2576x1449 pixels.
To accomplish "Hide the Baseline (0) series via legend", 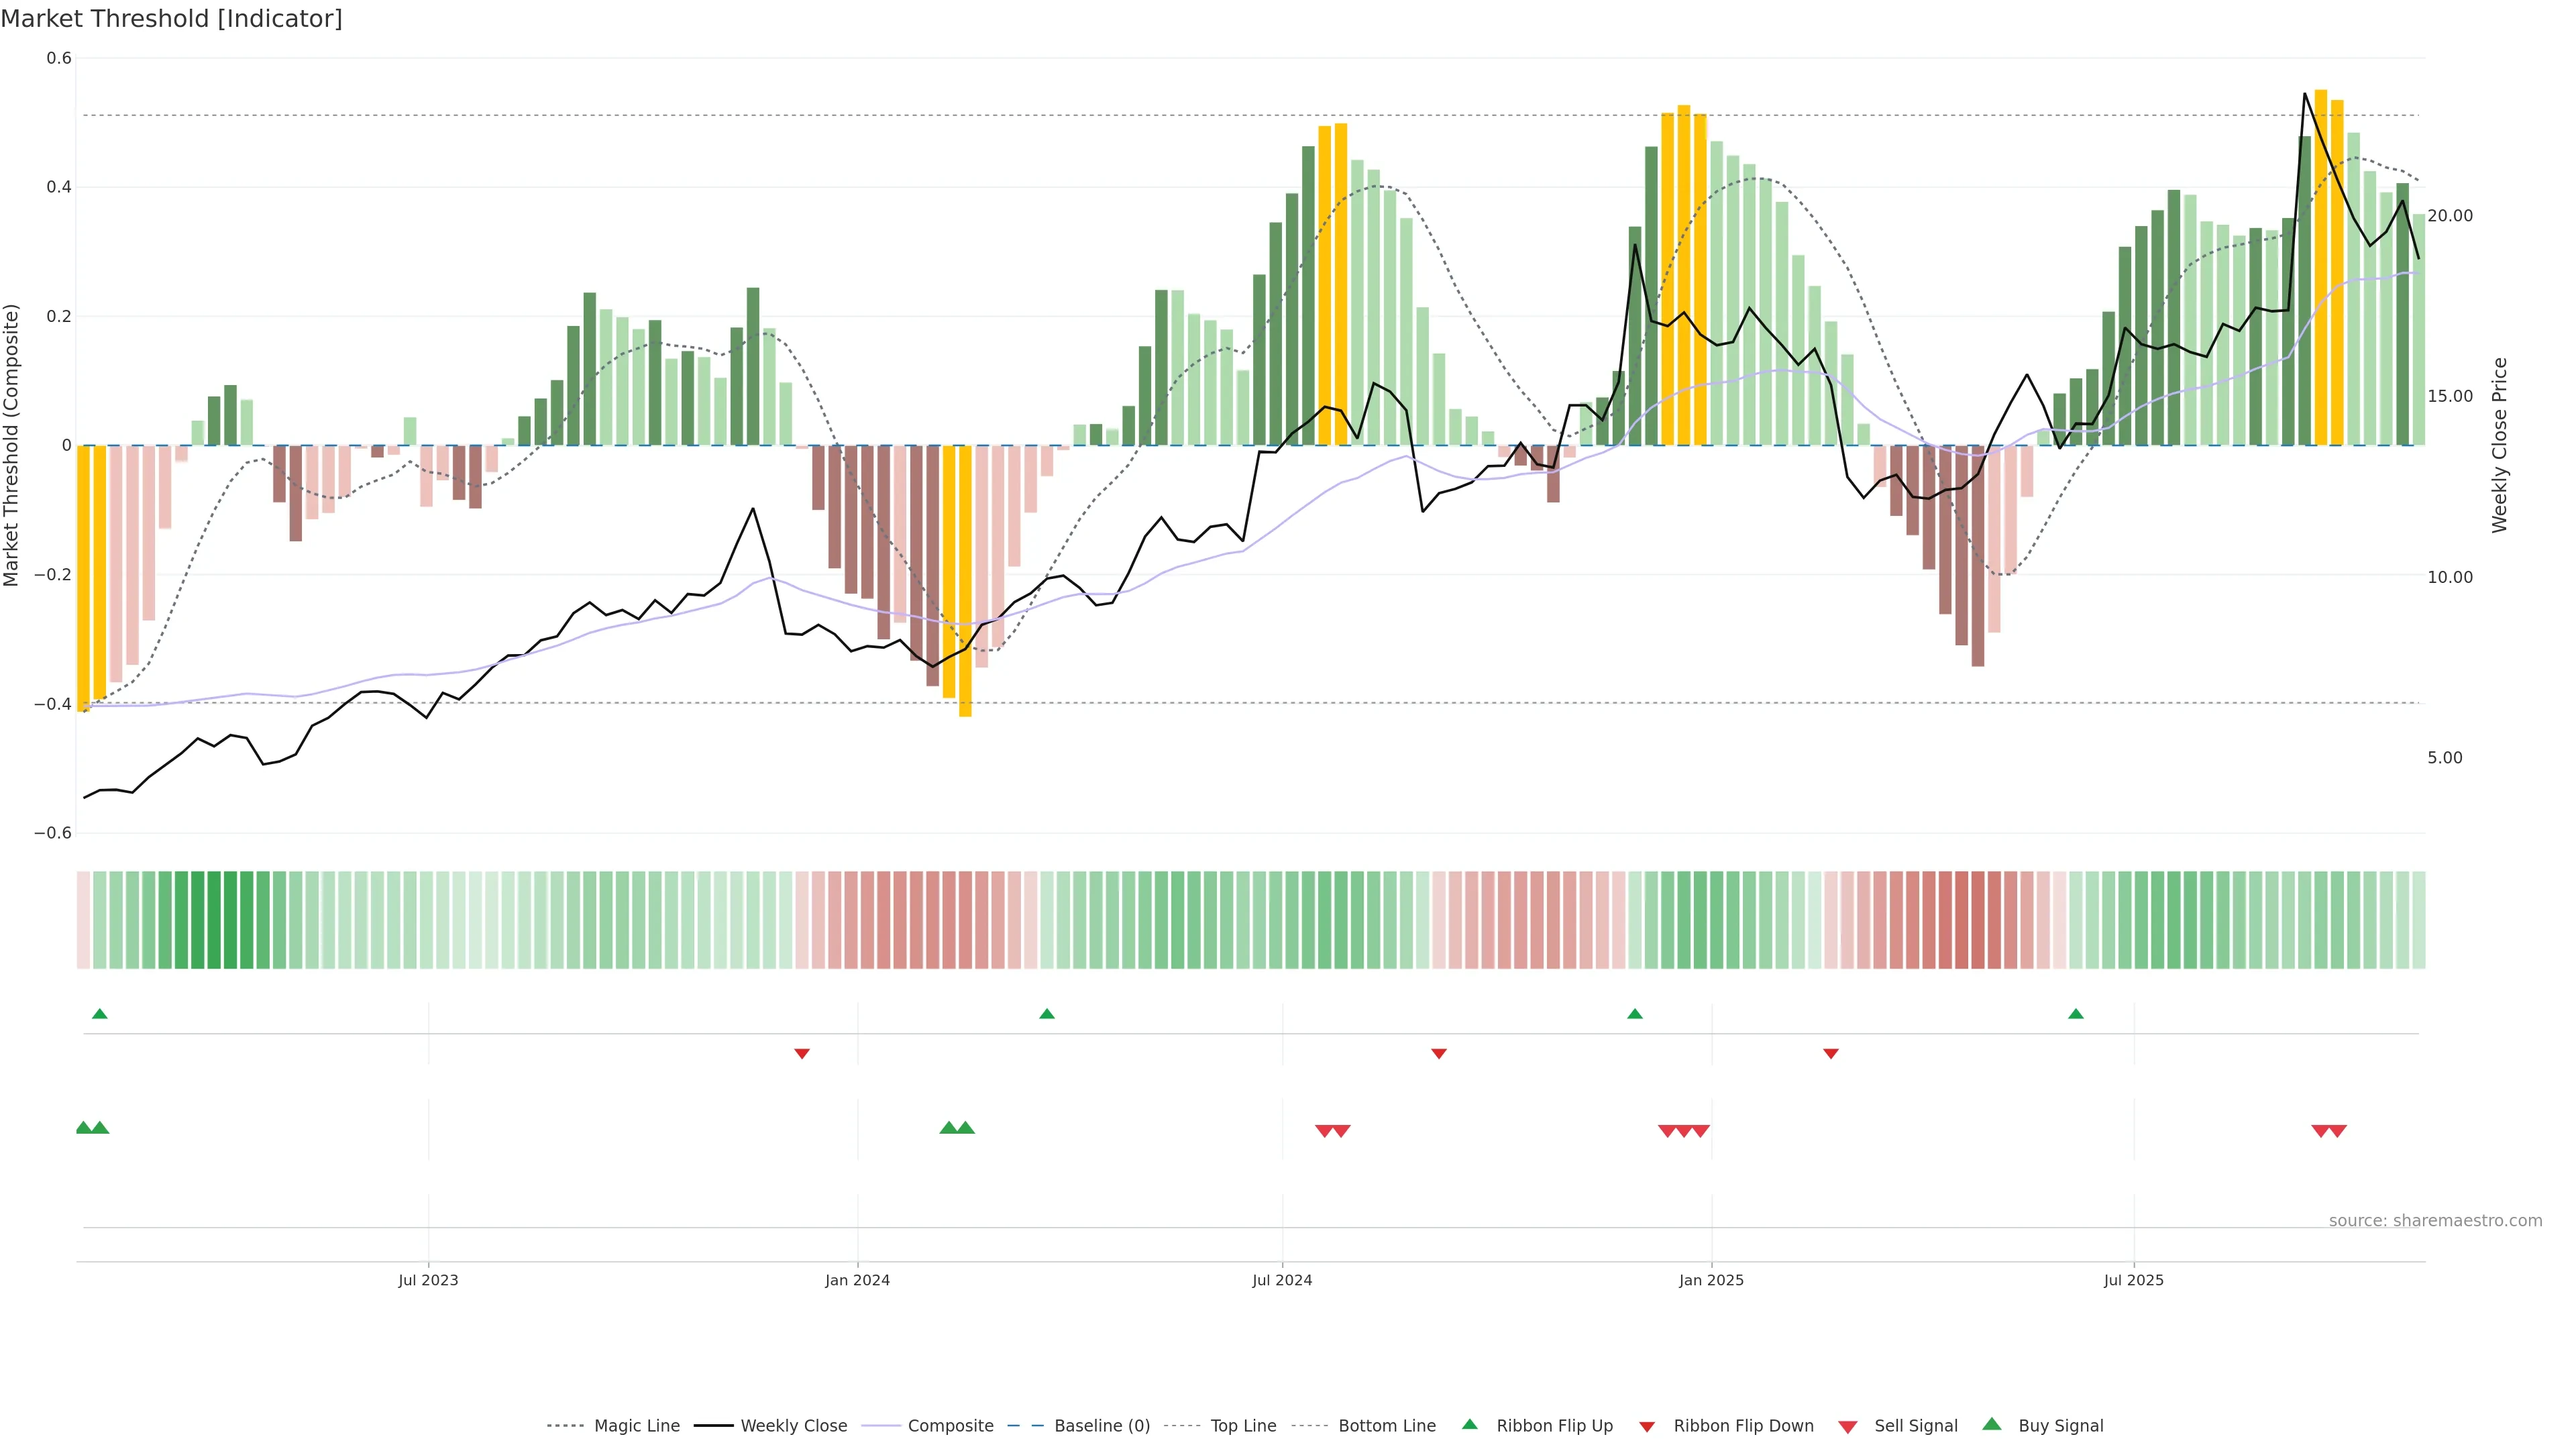I will click(1101, 1426).
